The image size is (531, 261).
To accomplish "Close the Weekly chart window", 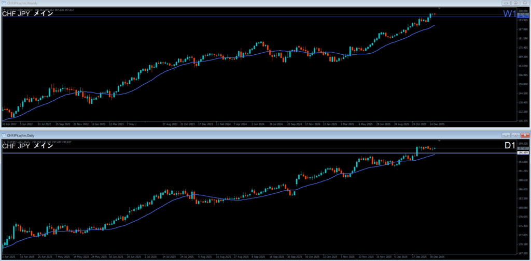I will (x=525, y=4).
